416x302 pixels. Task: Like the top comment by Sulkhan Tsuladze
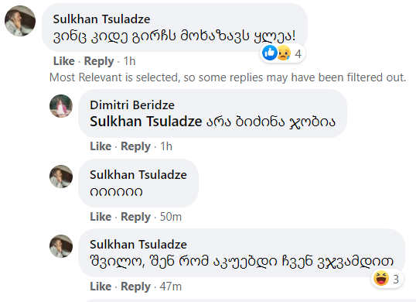pos(64,61)
